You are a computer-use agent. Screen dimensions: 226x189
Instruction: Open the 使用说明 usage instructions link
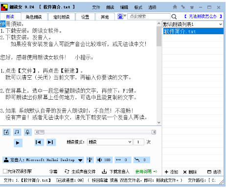(x=146, y=171)
